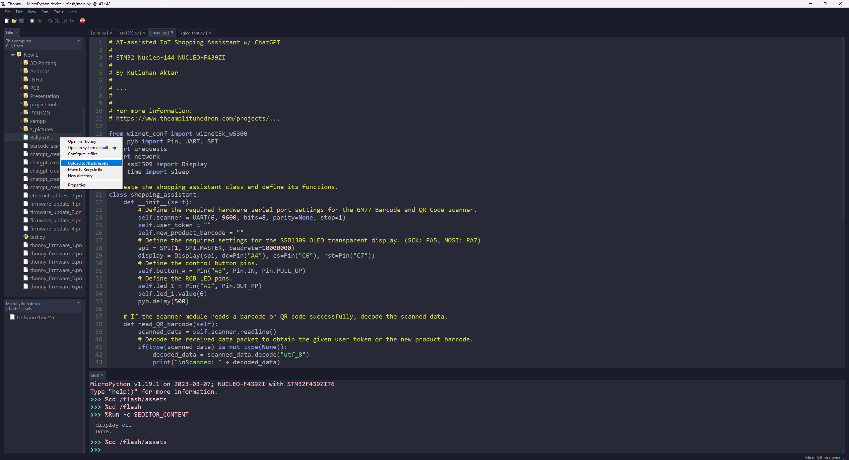
Task: Open a file using the folder toolbar icon
Action: tap(14, 21)
